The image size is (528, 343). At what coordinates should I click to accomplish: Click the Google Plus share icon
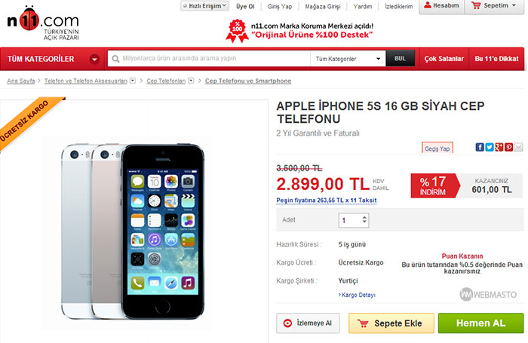[x=499, y=147]
